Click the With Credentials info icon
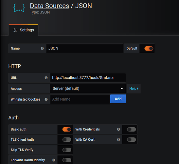The height and width of the screenshot is (164, 179). coord(118,129)
